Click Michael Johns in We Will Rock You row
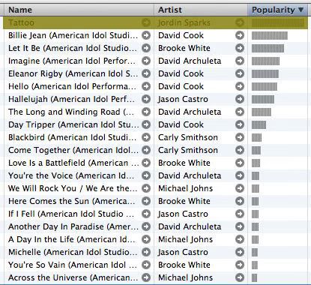This screenshot has height=285, width=311. (x=185, y=188)
